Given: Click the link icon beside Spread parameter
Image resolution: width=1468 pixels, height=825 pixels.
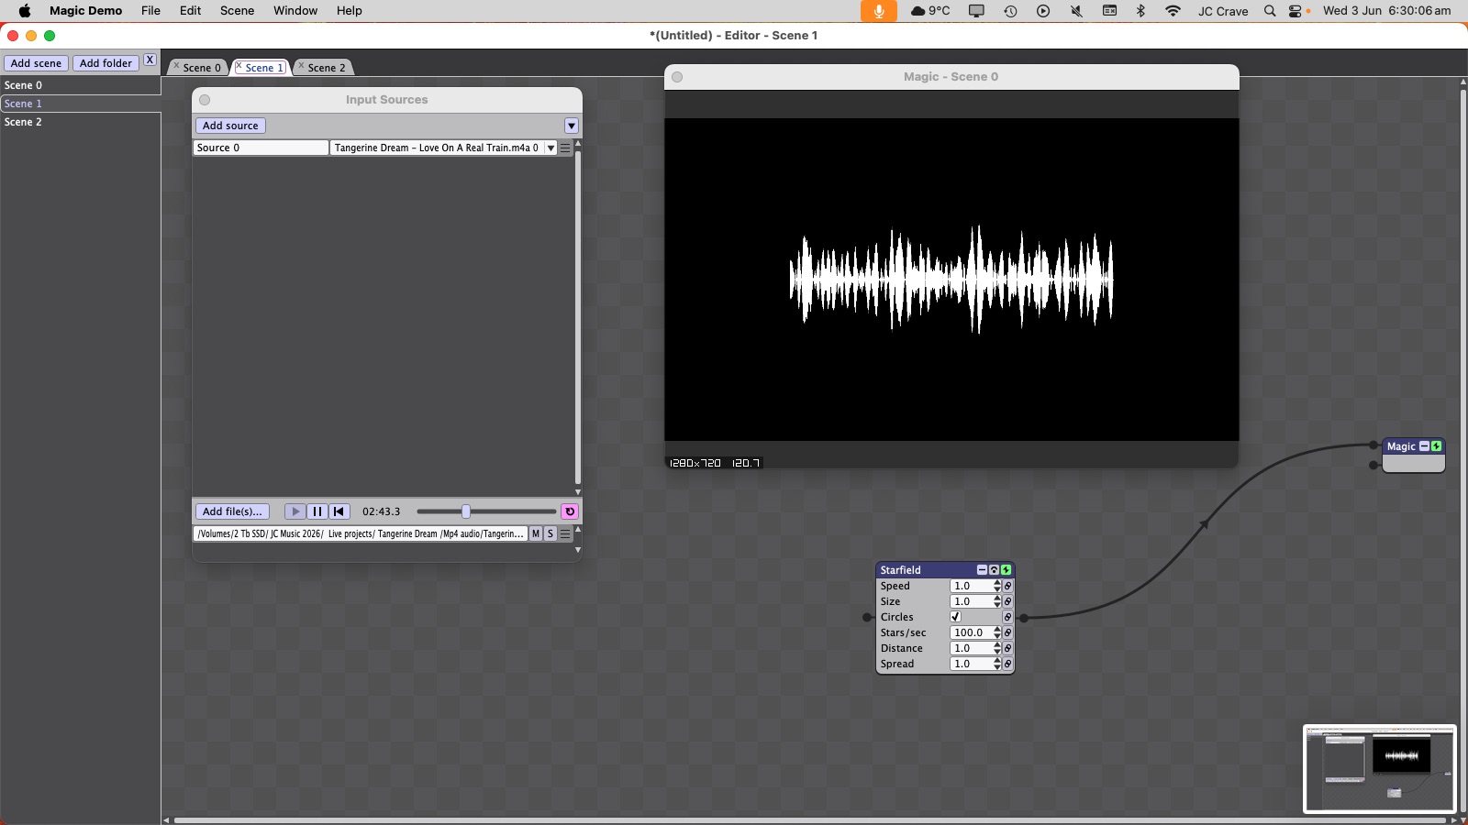Looking at the screenshot, I should point(1007,664).
